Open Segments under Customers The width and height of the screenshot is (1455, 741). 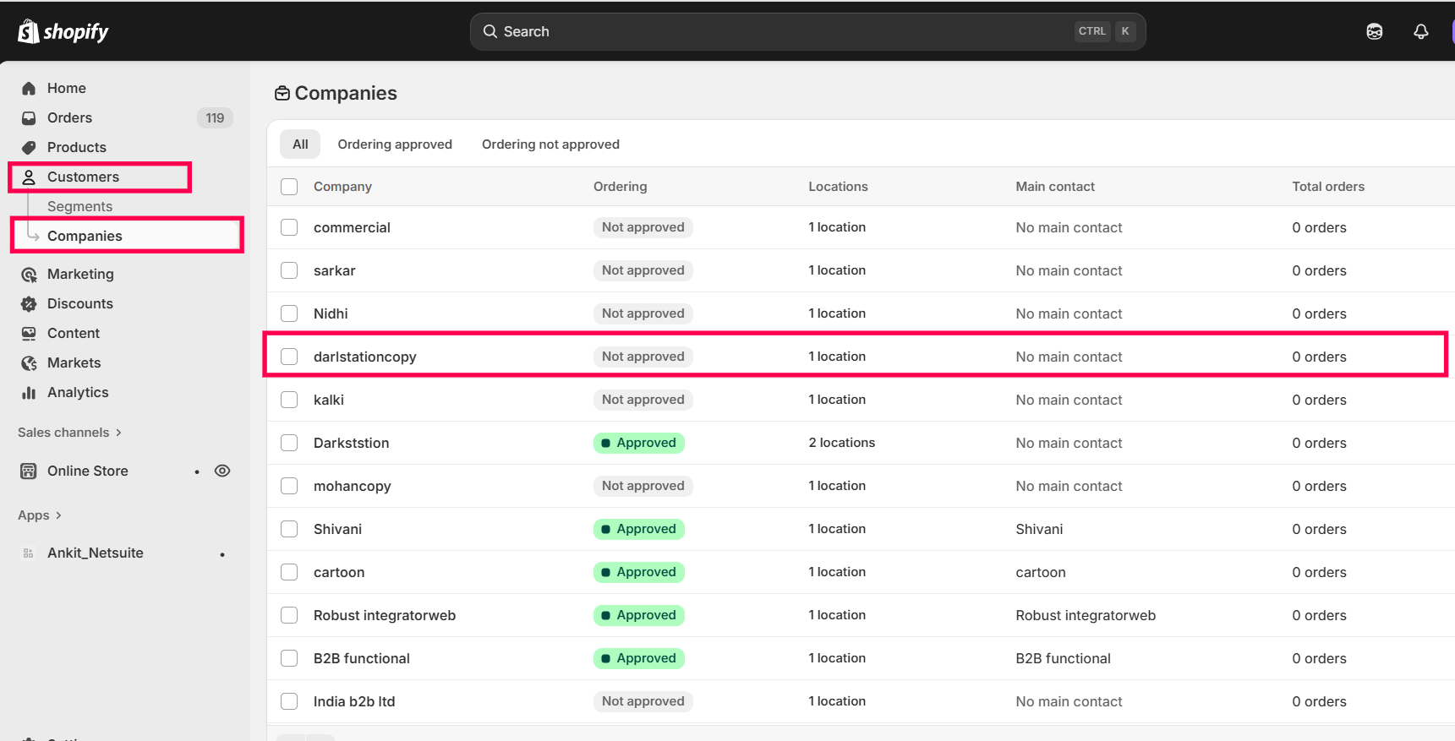tap(79, 206)
